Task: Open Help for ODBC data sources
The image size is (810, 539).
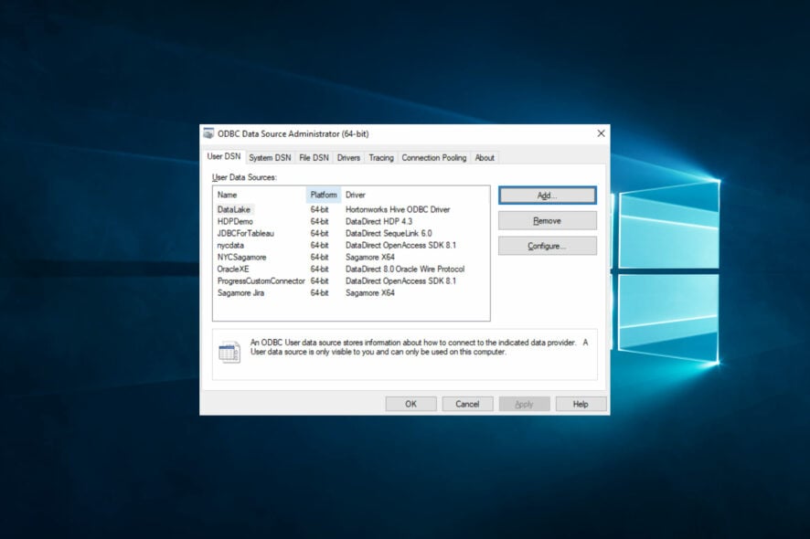Action: click(x=581, y=404)
